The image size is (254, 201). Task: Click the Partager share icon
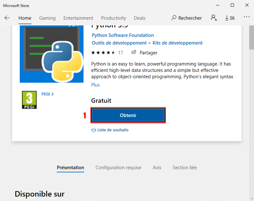(134, 52)
